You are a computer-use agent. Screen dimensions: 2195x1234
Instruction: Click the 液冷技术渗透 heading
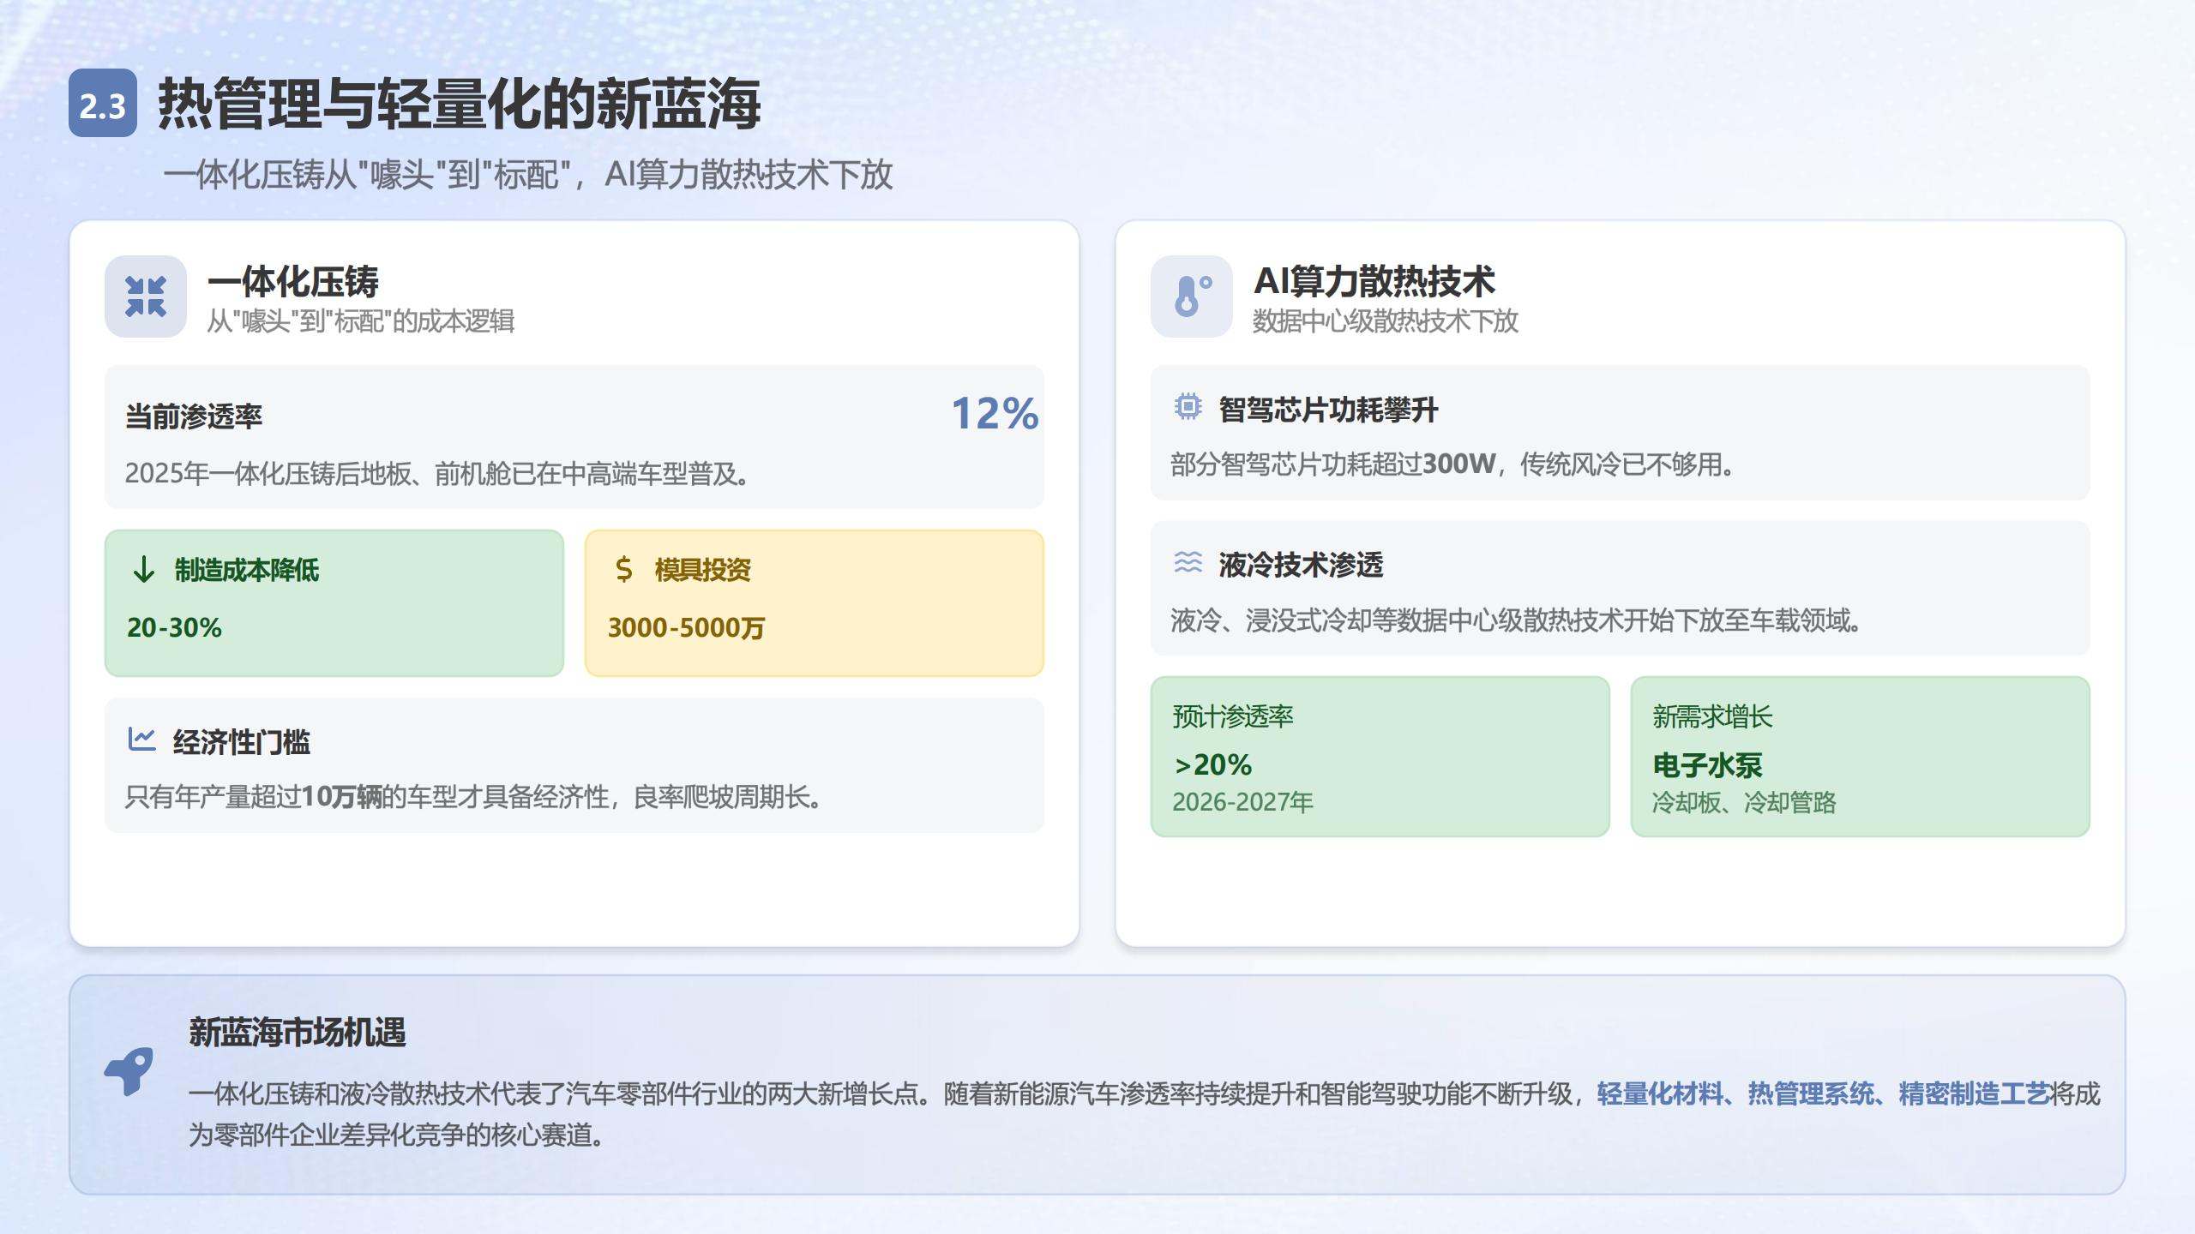tap(1302, 566)
